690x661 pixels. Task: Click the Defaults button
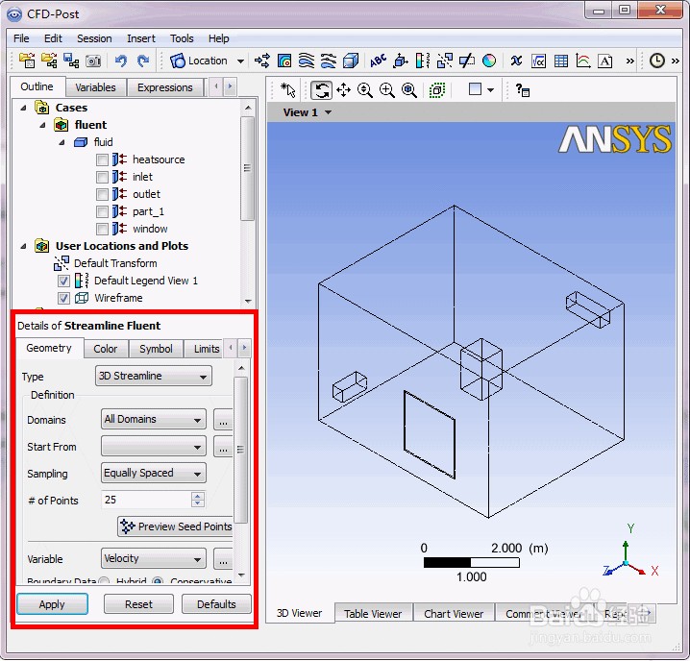[216, 604]
